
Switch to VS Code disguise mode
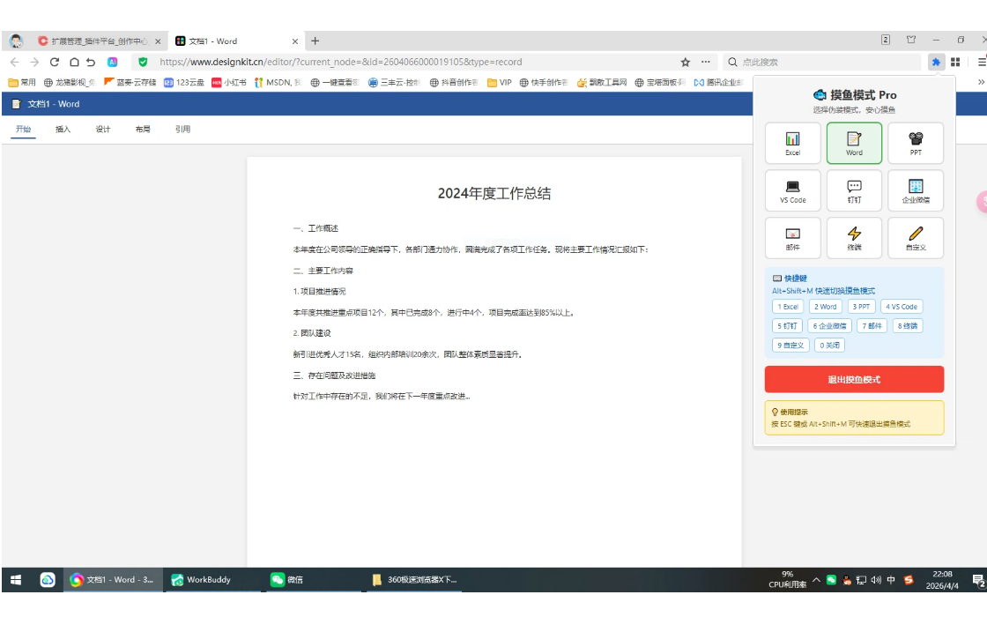[792, 190]
